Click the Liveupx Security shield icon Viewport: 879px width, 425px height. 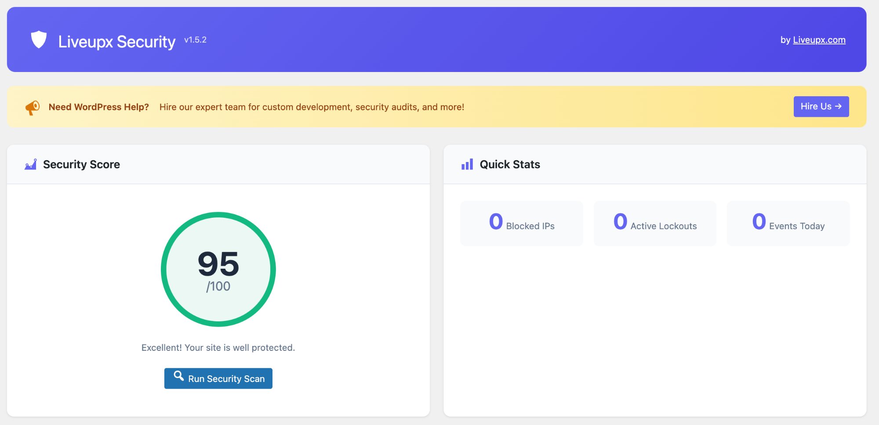pyautogui.click(x=39, y=40)
